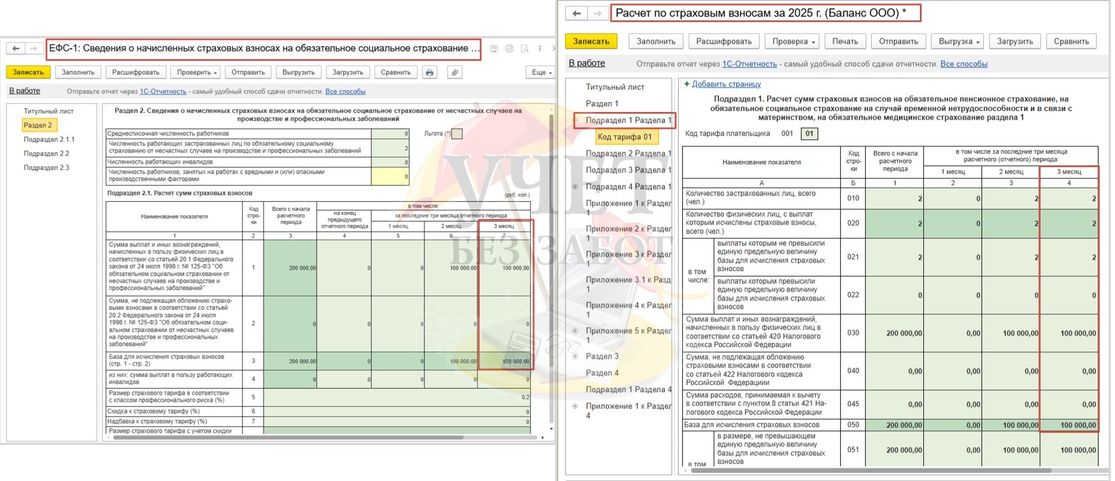Click the Расшифровать button in the EFS-1 toolbar
The height and width of the screenshot is (481, 1115).
pos(135,73)
